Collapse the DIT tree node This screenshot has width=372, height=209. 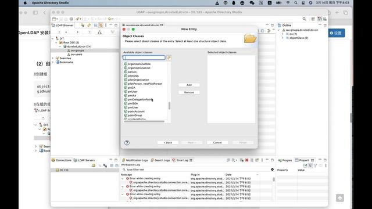[53, 38]
